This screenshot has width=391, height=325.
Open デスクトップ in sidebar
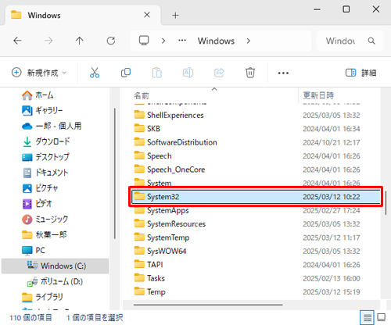(45, 157)
